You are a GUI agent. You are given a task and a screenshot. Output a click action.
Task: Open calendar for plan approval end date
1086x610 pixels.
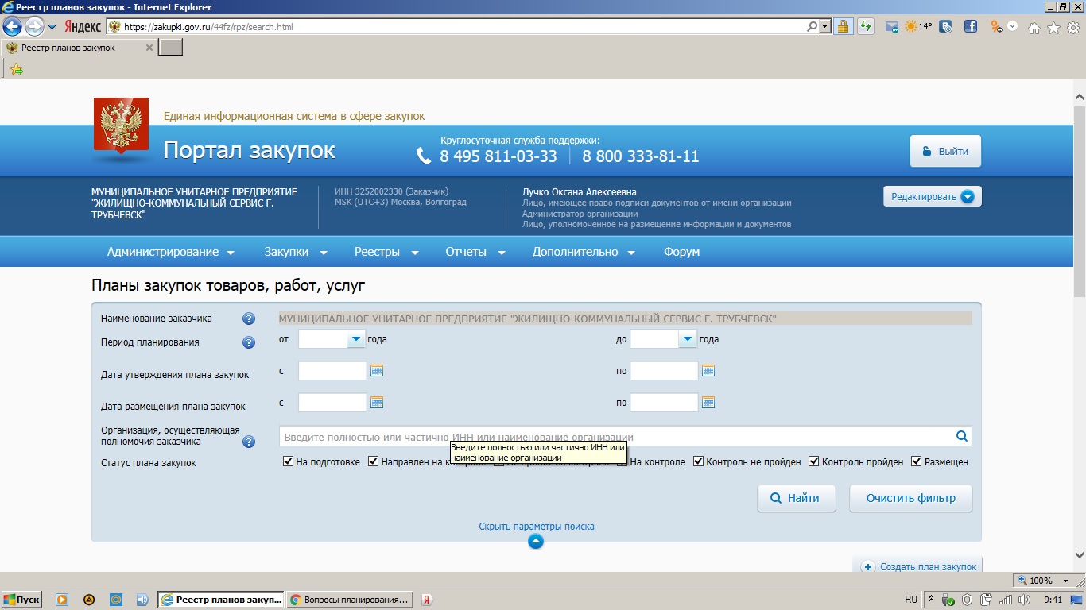coord(708,371)
